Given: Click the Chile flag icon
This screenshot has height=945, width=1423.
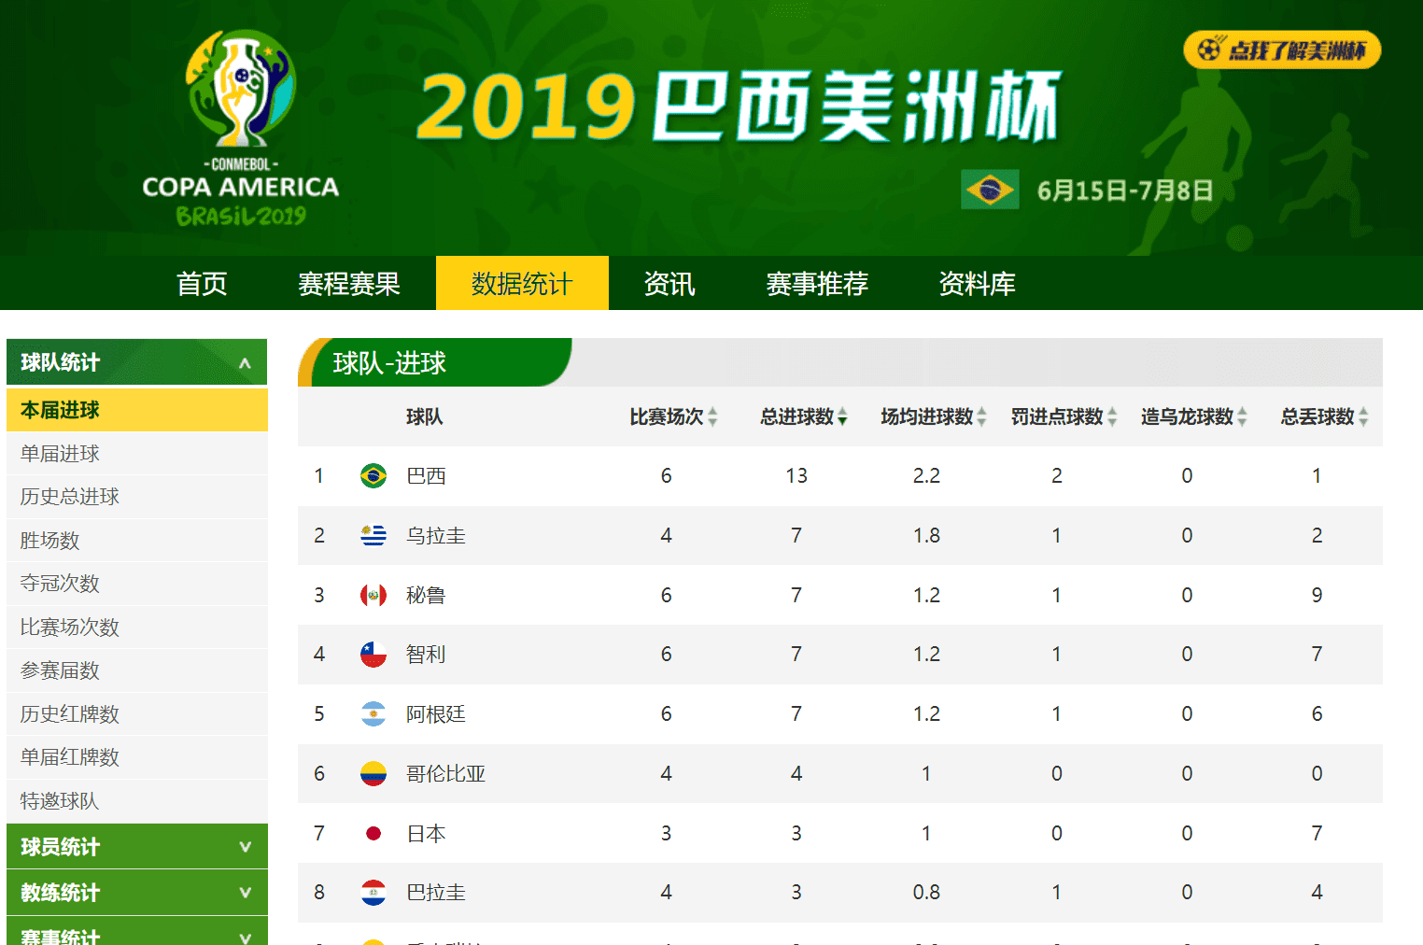Looking at the screenshot, I should (373, 655).
